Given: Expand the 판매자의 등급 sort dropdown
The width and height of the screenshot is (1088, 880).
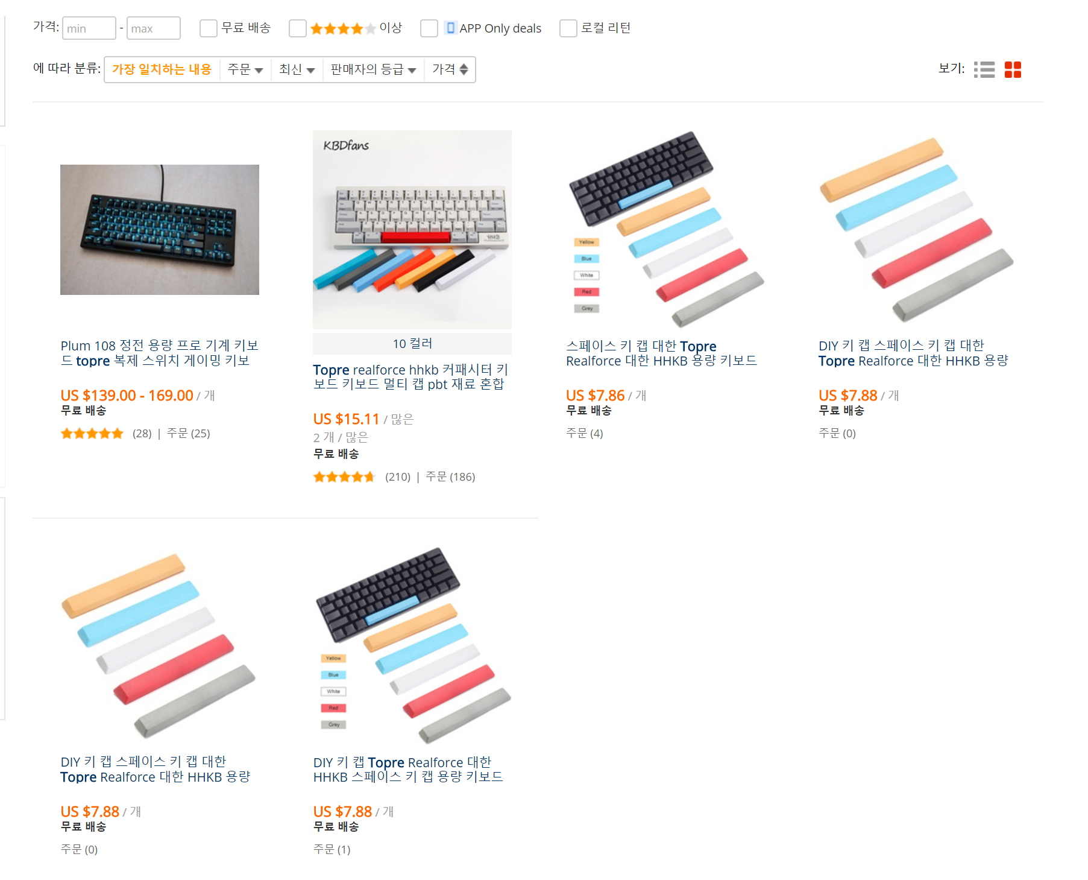Looking at the screenshot, I should (374, 69).
